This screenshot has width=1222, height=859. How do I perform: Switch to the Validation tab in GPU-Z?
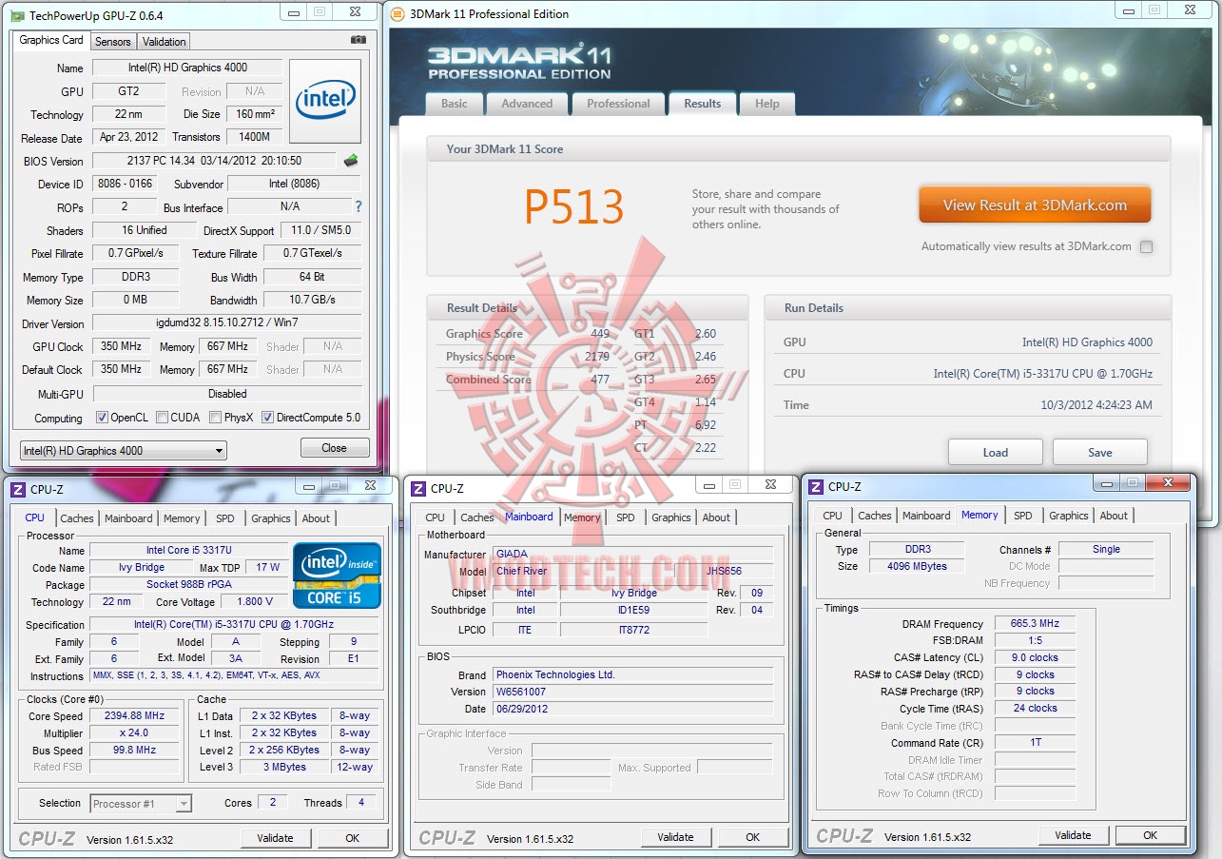pyautogui.click(x=165, y=42)
